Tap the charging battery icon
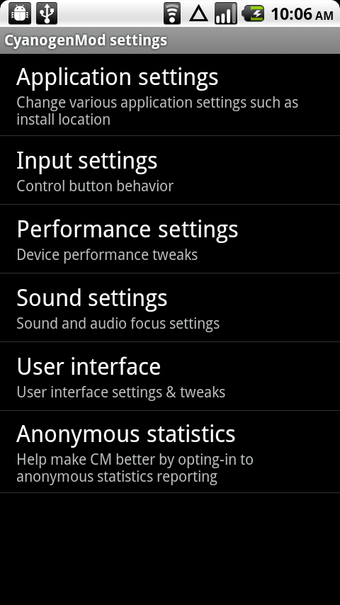Screen dimensions: 340x605 coord(253,13)
